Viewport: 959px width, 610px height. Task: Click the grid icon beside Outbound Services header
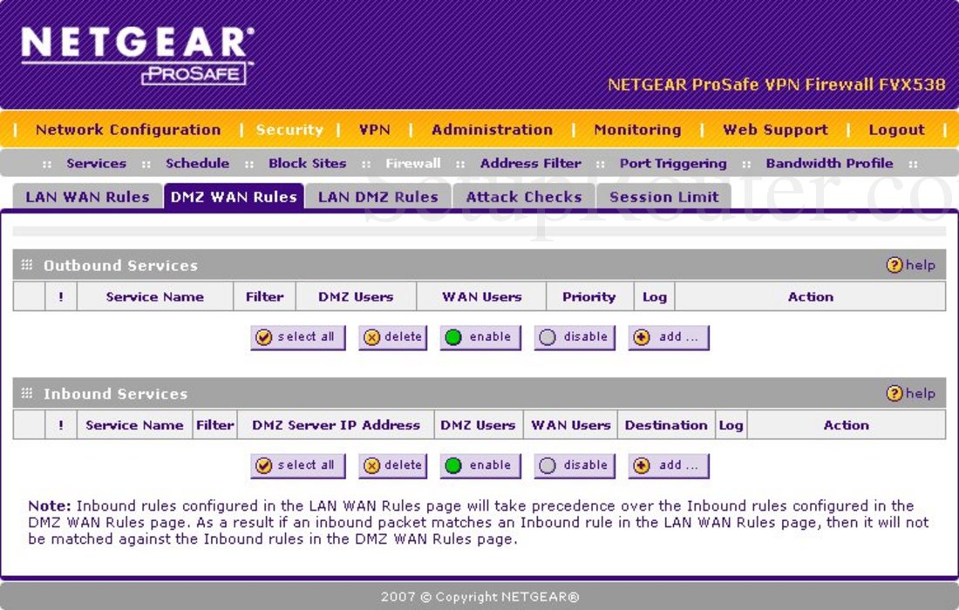pos(28,265)
